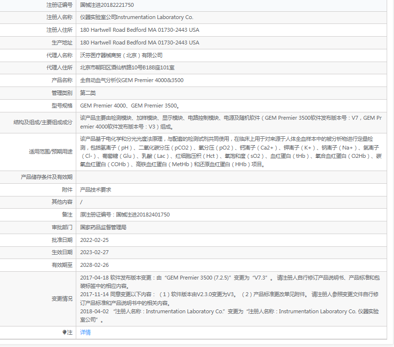Click the 产品储存条件及有效期 label
Viewport: 394px width, 347px height.
tap(47, 177)
